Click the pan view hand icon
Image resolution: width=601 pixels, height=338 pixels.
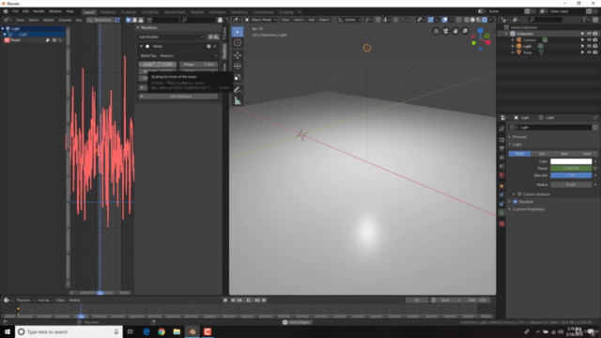455,31
